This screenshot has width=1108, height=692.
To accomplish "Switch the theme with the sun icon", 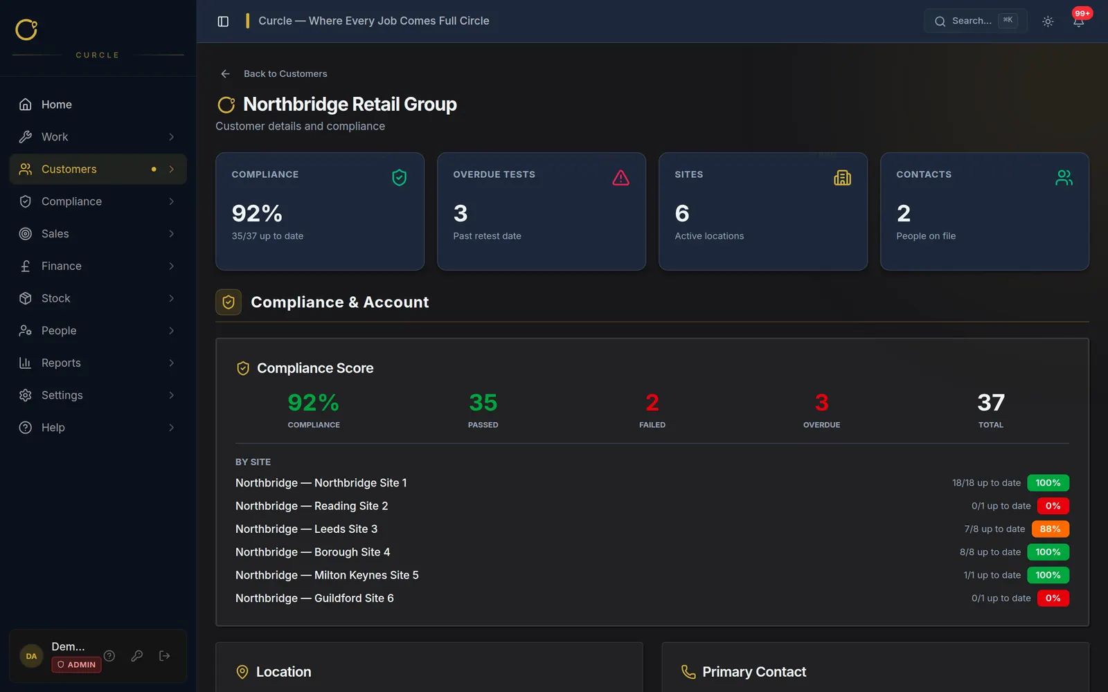I will point(1048,21).
